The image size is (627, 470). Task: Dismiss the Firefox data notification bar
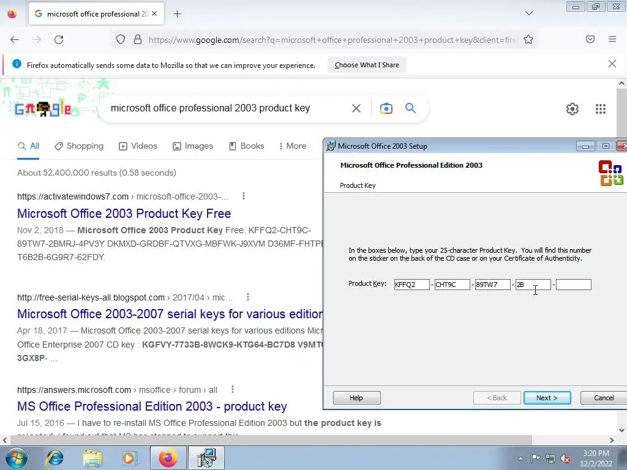click(612, 64)
